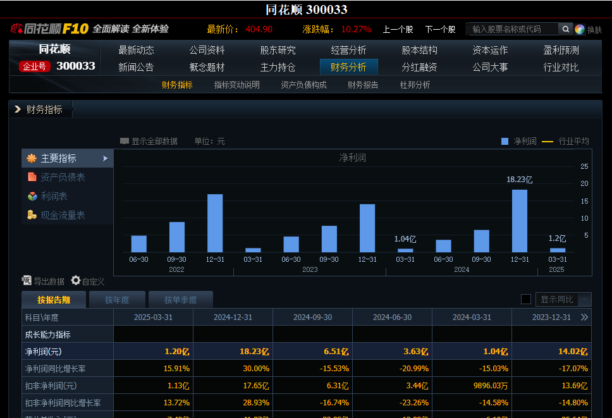Click the red 企业号 badge

click(34, 66)
